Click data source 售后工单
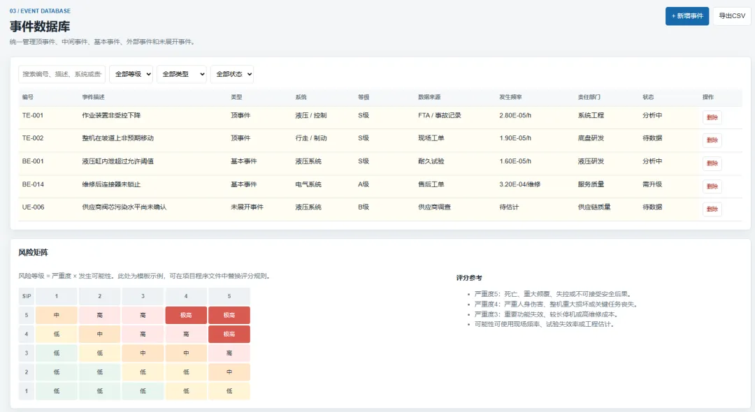Screen dimensions: 755x412 431,184
